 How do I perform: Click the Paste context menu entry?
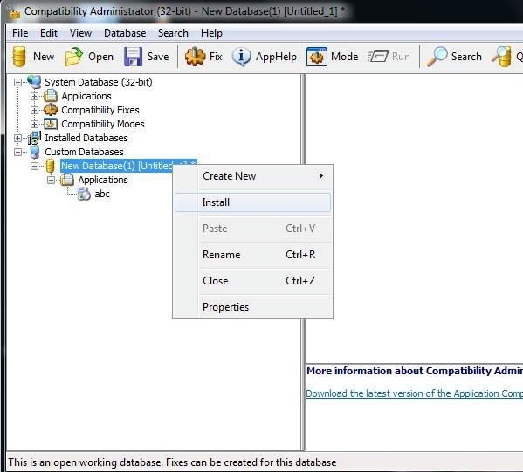[252, 229]
